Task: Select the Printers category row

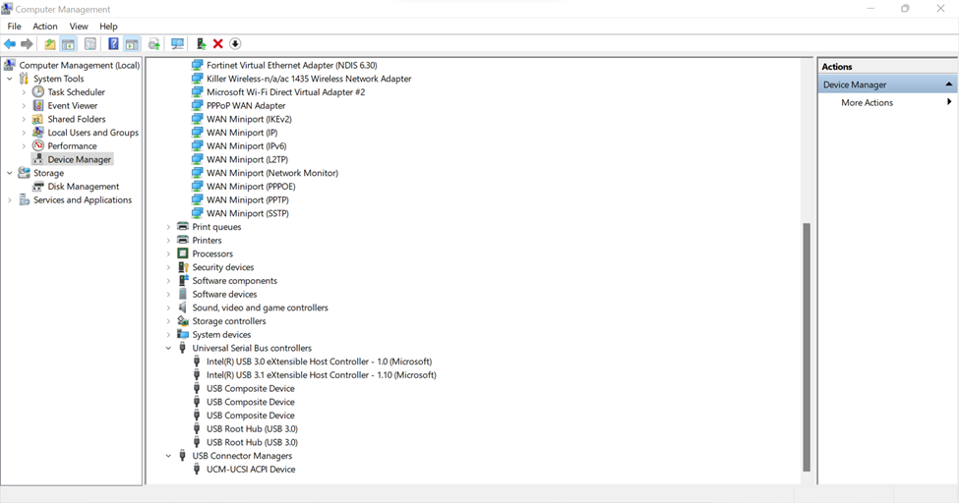Action: point(207,240)
